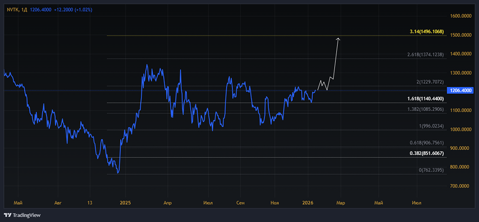Click the 700.0000 price scale label

tap(460, 185)
